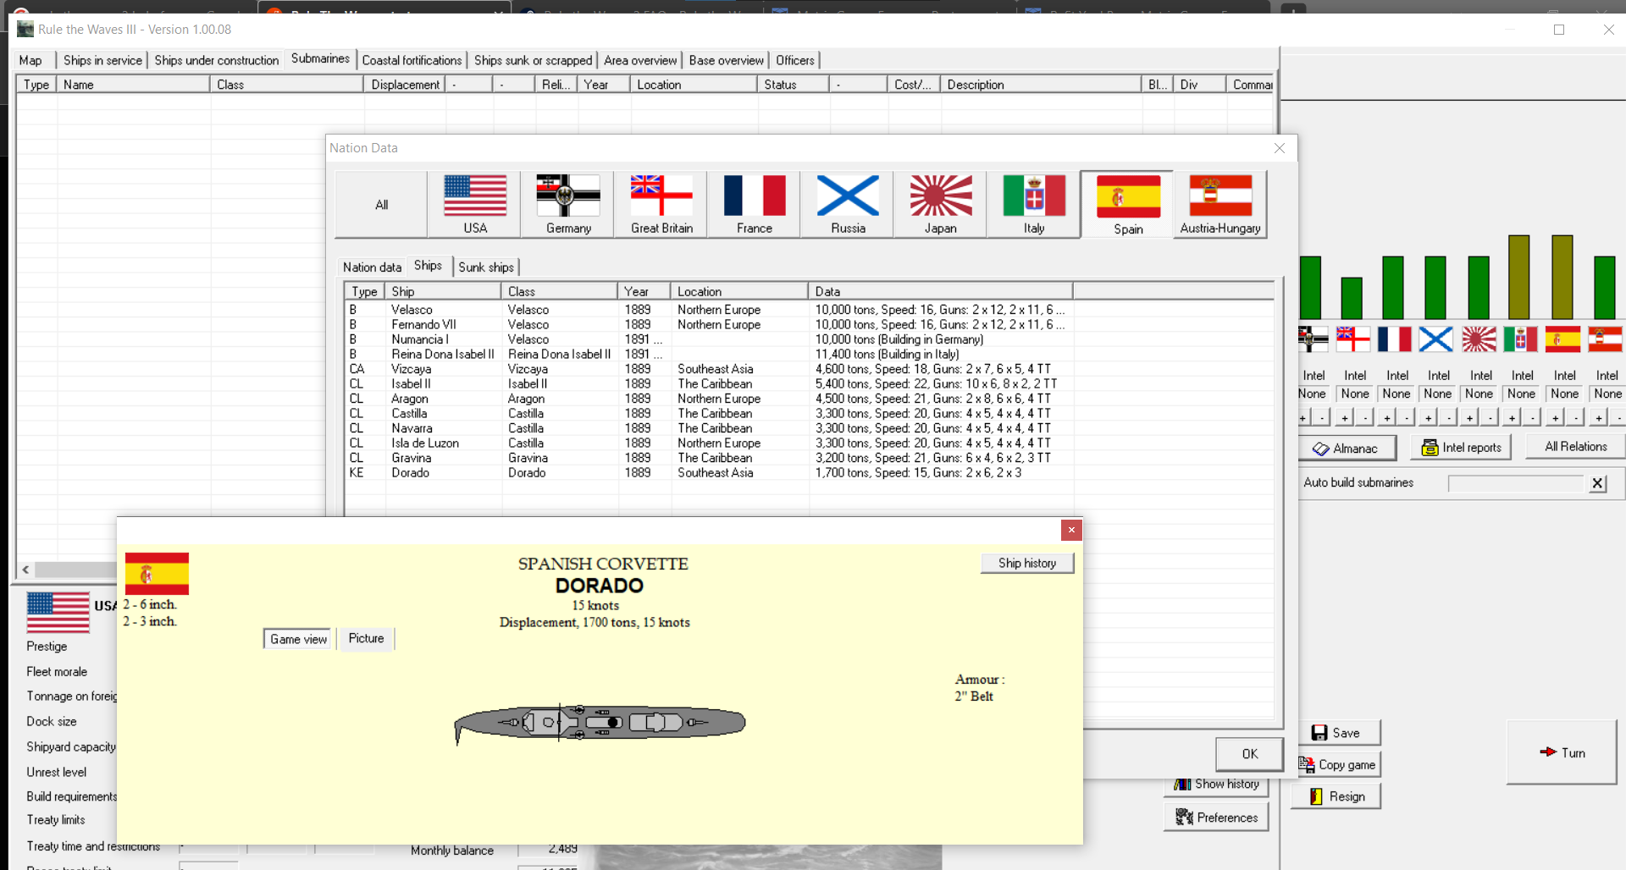The height and width of the screenshot is (870, 1626).
Task: Click Austrian flag under tension bars
Action: point(1605,339)
